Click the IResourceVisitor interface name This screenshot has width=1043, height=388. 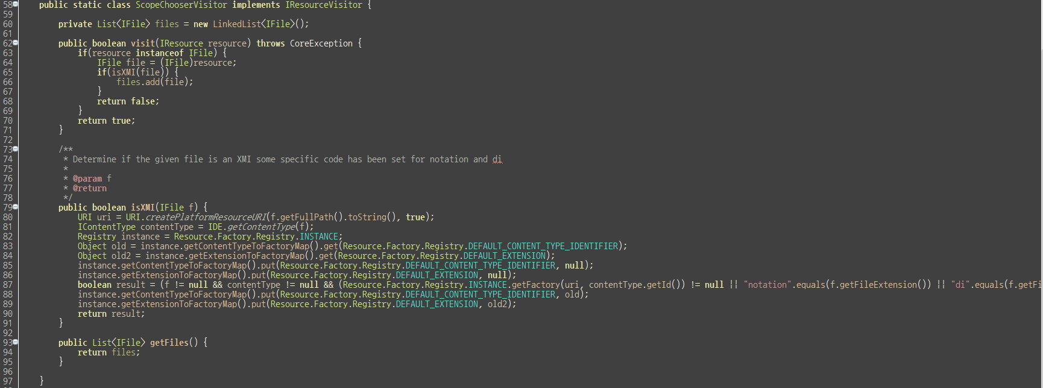point(324,5)
